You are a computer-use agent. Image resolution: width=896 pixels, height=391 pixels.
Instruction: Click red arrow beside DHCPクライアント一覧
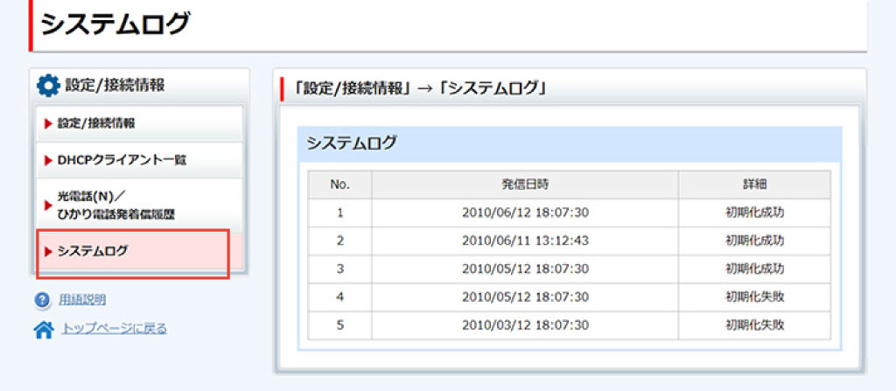click(x=48, y=160)
